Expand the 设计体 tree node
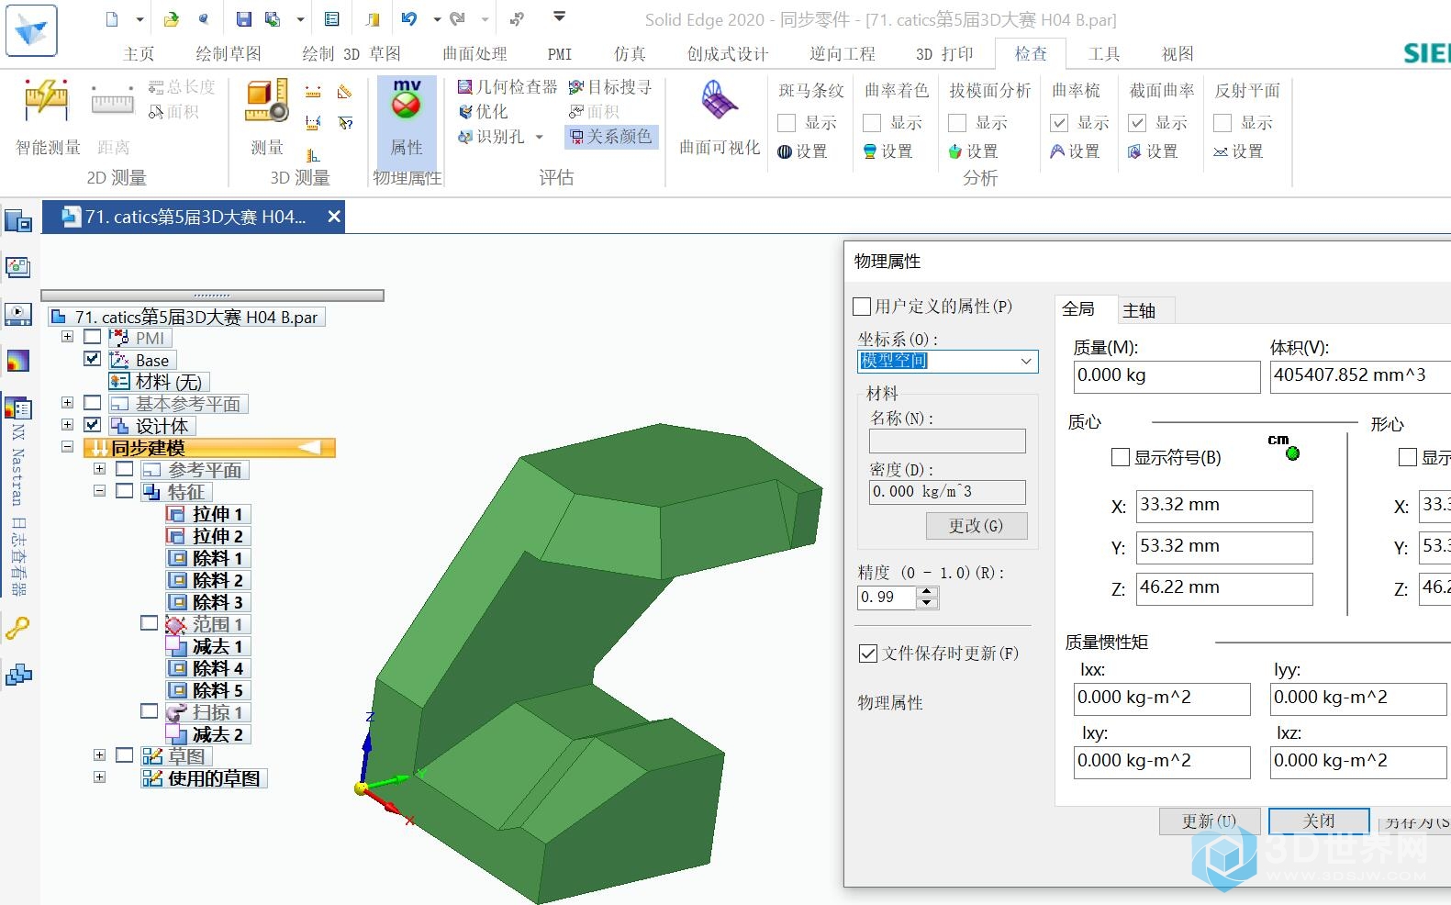Viewport: 1451px width, 905px height. coord(67,424)
